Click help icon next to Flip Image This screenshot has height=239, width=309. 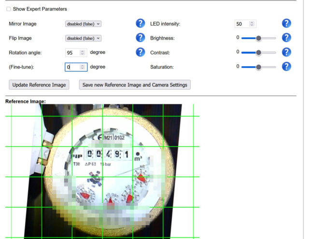(140, 38)
